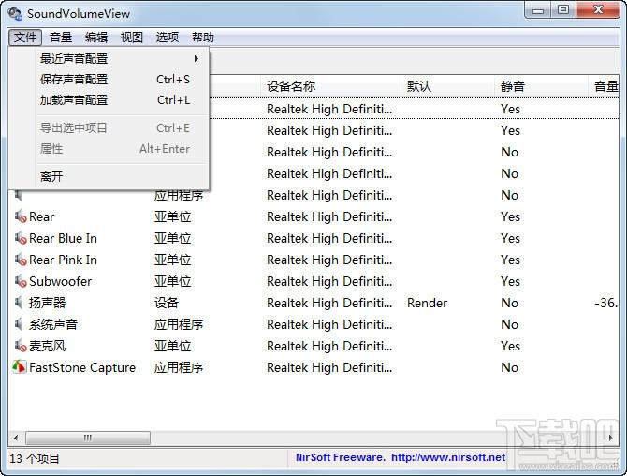The image size is (627, 476).
Task: Click the 系统声音 speaker icon
Action: pos(20,324)
